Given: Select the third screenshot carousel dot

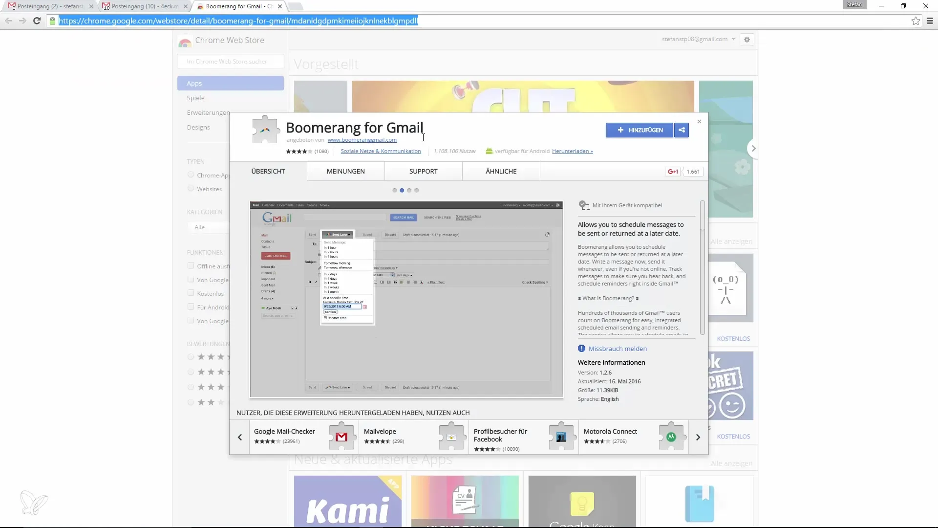Looking at the screenshot, I should pyautogui.click(x=409, y=190).
